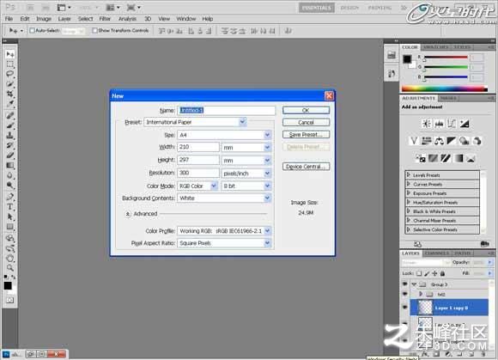Open the Color Mode RGB Color dropdown
This screenshot has width=498, height=360.
click(x=197, y=186)
